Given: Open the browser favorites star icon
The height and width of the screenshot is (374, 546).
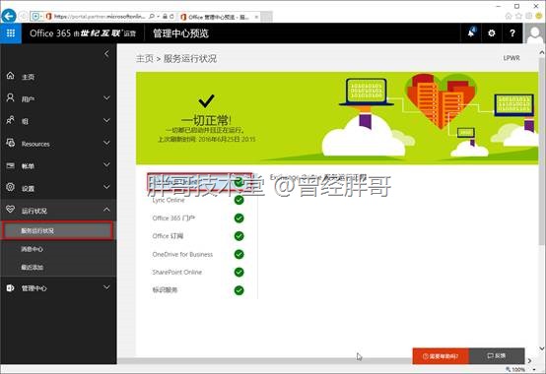Looking at the screenshot, I should point(518,16).
